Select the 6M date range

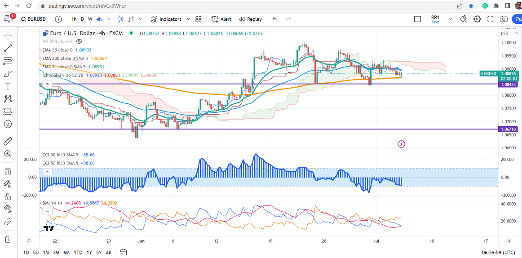coord(66,253)
